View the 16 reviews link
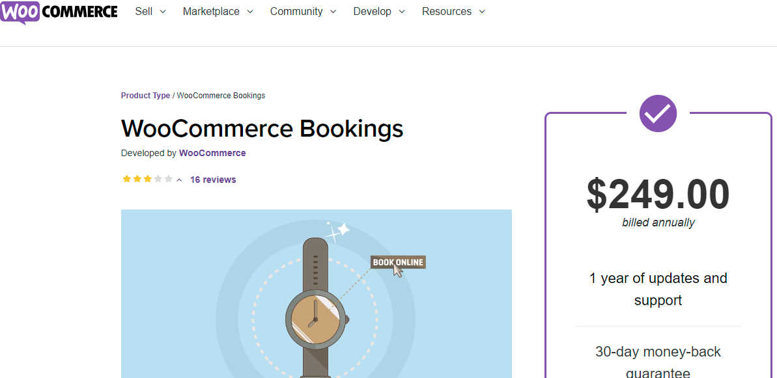Viewport: 777px width, 378px height. pyautogui.click(x=213, y=180)
